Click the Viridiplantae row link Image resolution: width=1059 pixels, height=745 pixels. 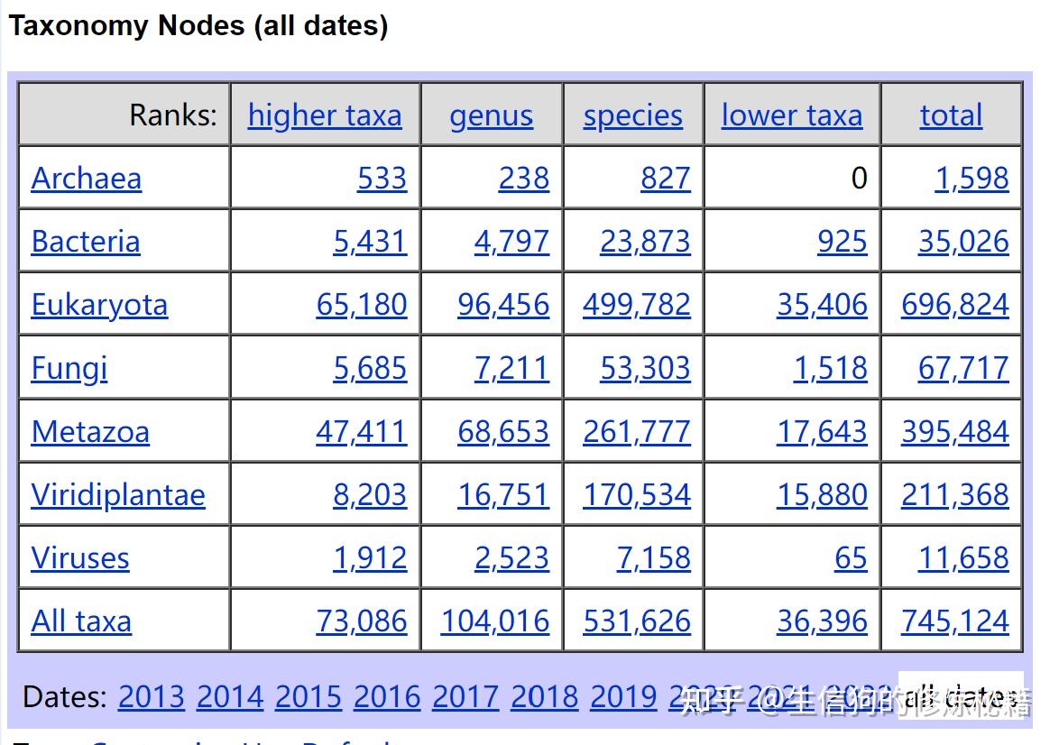pos(118,495)
